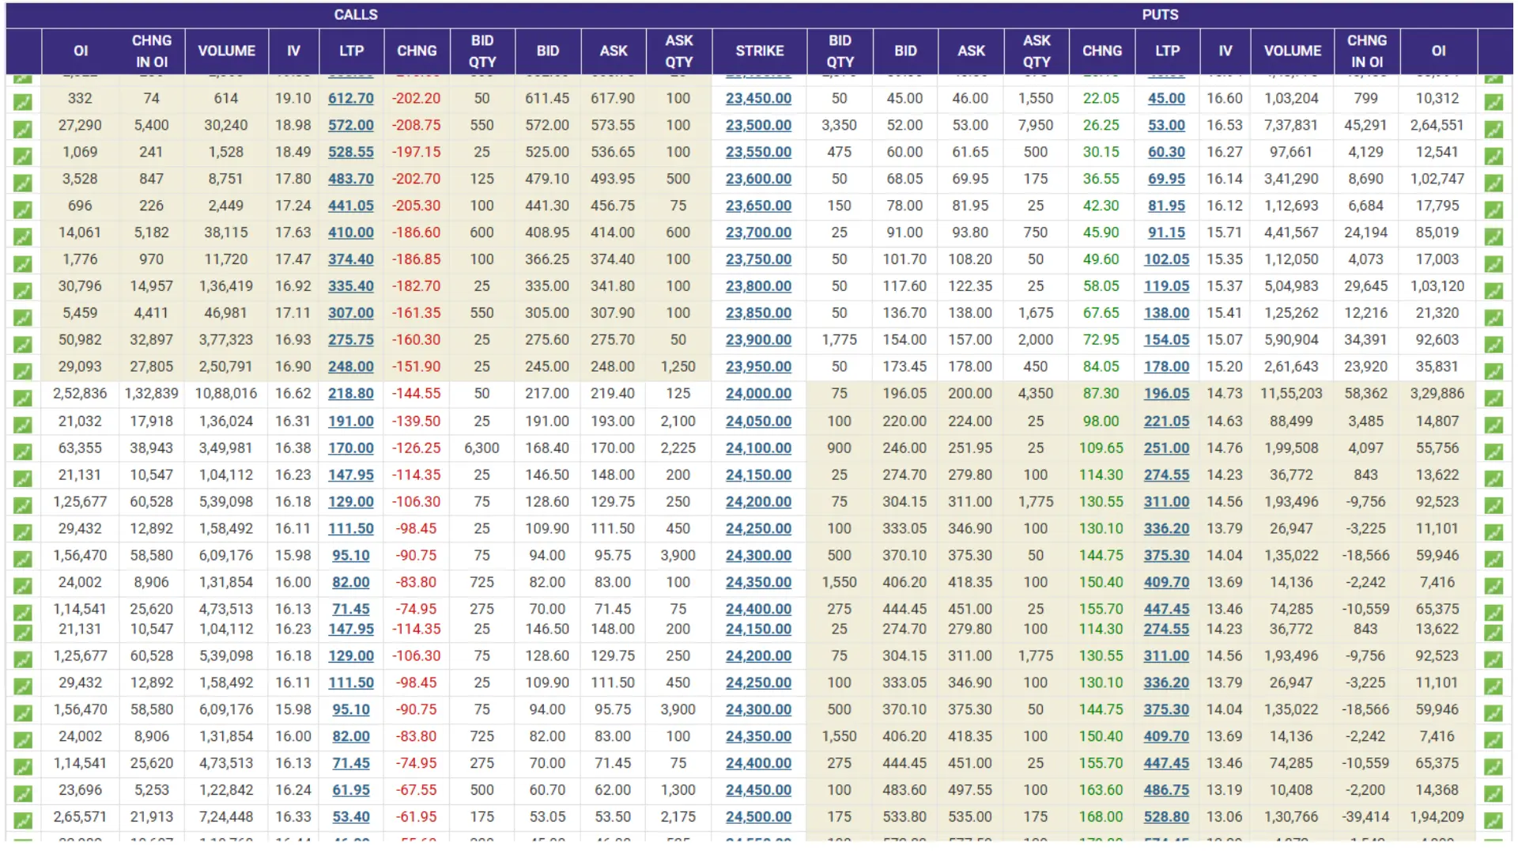The width and height of the screenshot is (1518, 854).
Task: Open the 24,500.00 strike link
Action: click(x=758, y=817)
